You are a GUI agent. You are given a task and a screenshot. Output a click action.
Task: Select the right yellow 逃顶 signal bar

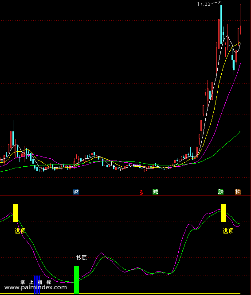pyautogui.click(x=223, y=213)
